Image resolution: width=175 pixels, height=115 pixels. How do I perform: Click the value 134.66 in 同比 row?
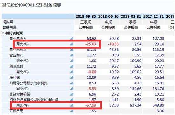pos(136,89)
